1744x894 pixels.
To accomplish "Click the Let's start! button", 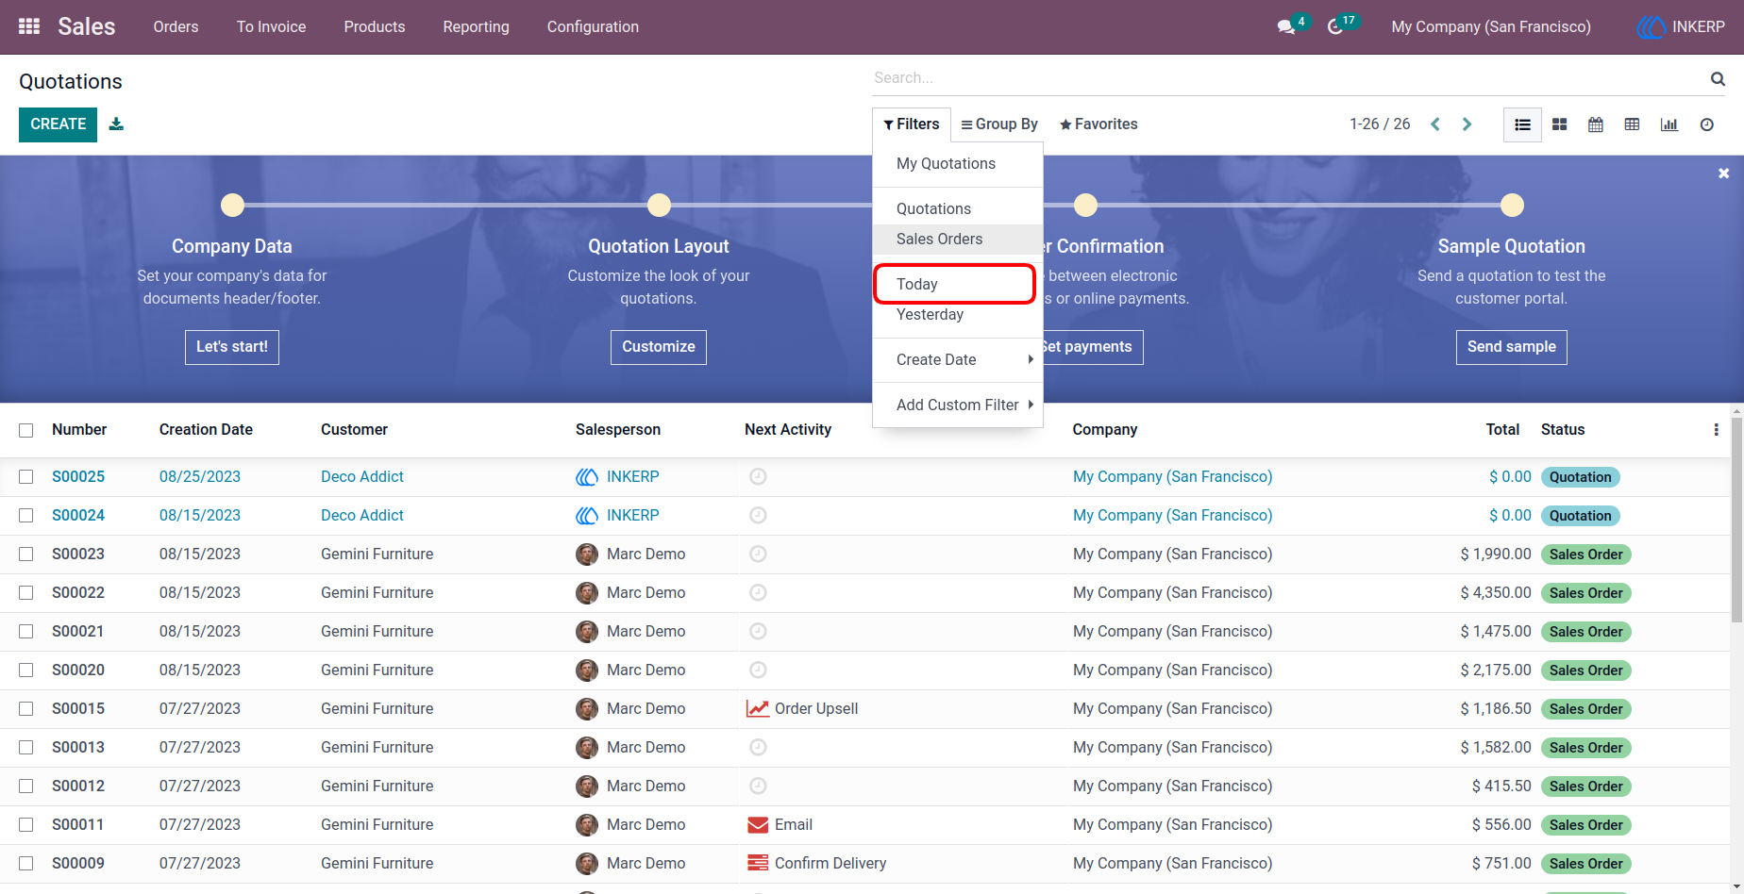I will (232, 347).
